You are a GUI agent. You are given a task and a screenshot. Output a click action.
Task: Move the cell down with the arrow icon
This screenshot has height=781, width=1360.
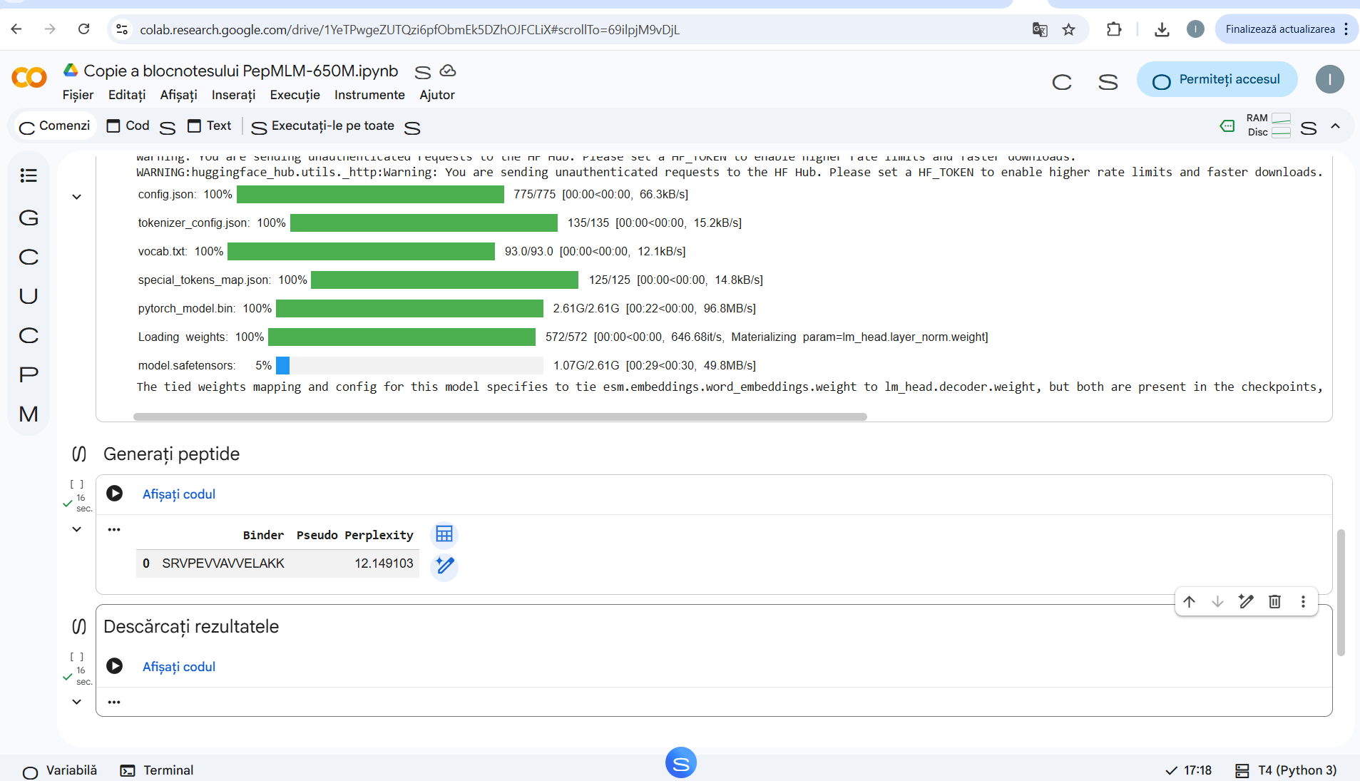click(x=1217, y=601)
